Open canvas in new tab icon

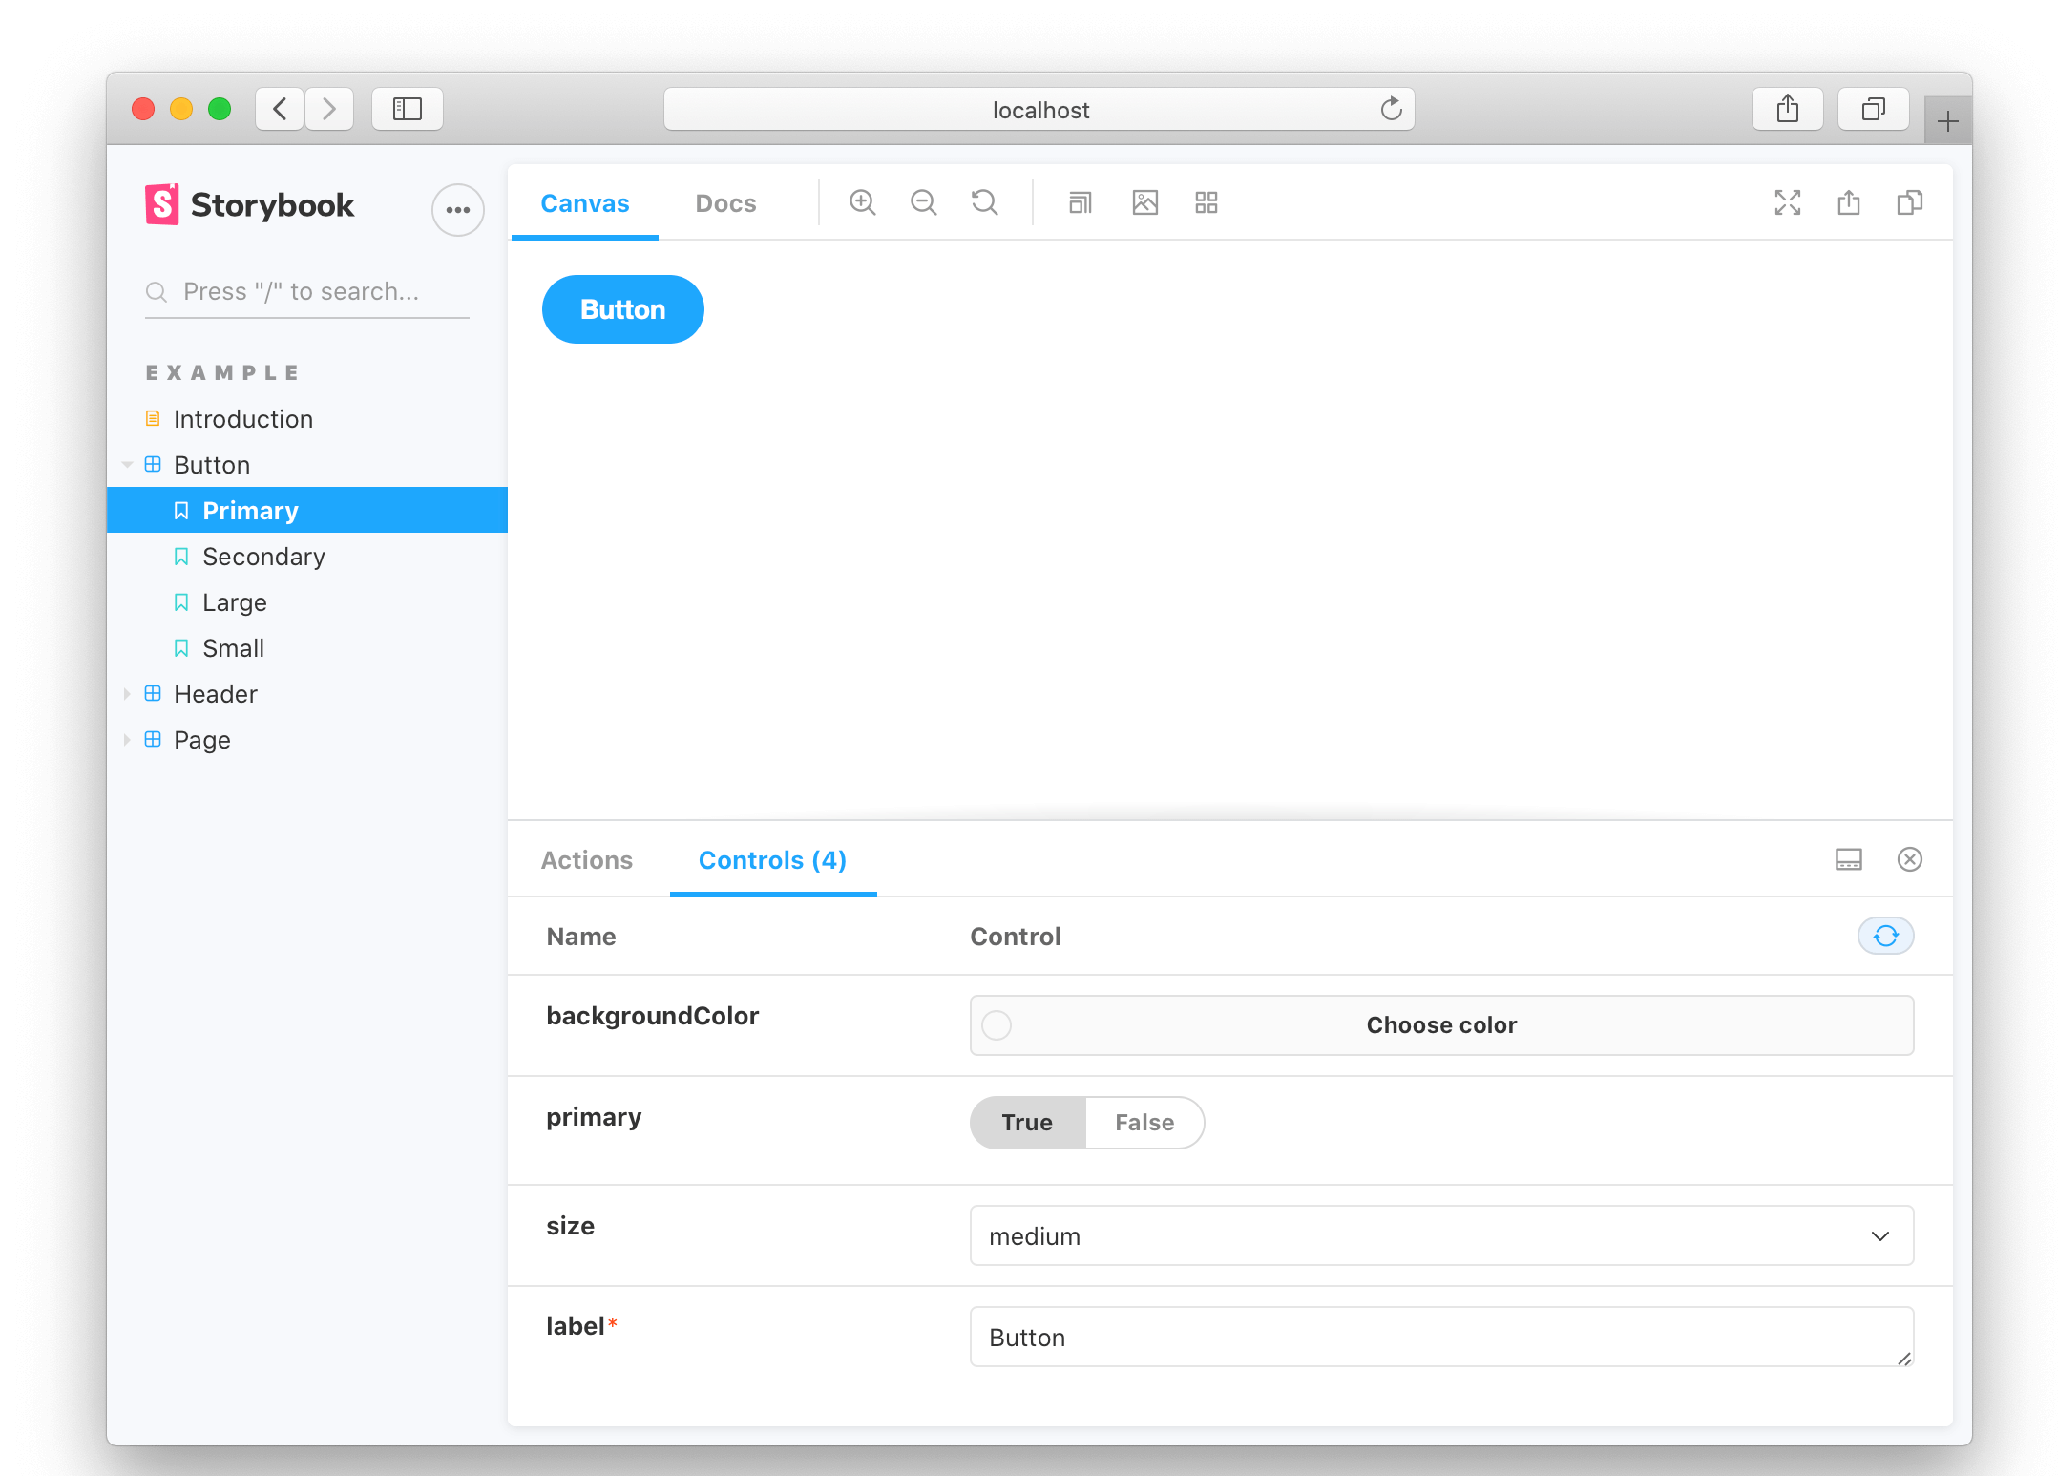coord(1849,202)
